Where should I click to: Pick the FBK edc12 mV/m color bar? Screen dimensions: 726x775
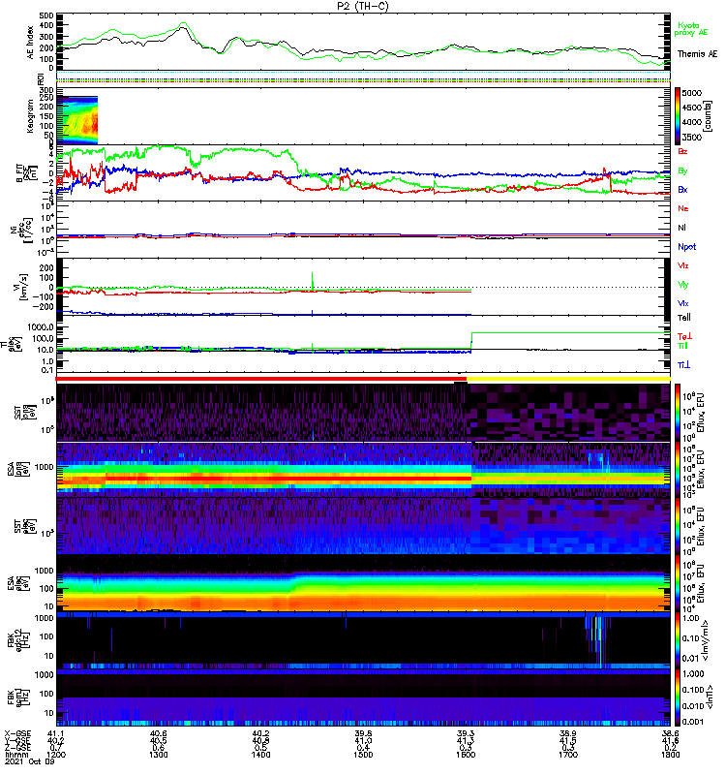678,640
